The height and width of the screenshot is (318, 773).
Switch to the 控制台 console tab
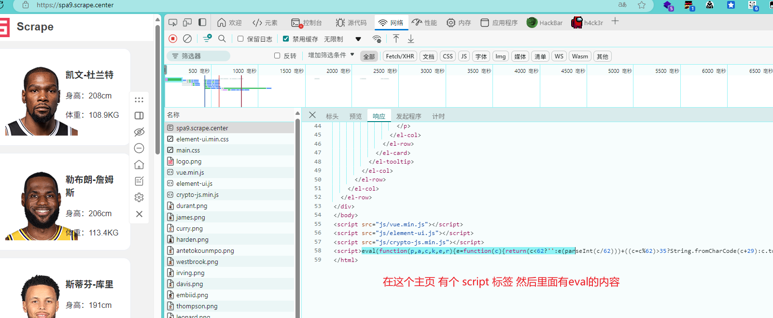pos(307,23)
